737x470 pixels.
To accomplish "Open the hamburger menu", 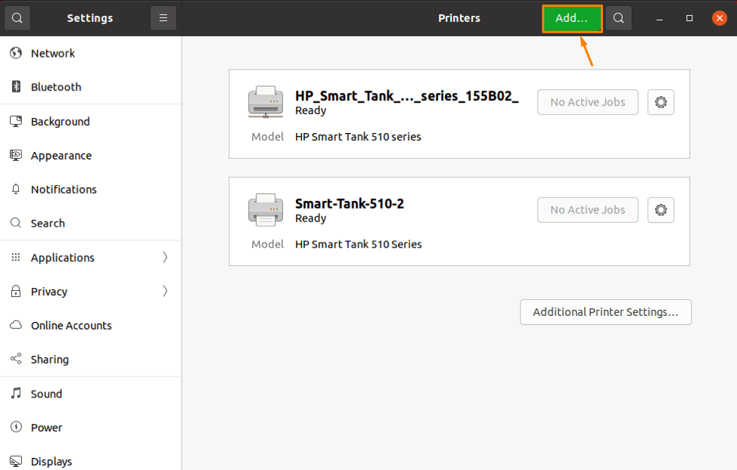I will click(163, 17).
